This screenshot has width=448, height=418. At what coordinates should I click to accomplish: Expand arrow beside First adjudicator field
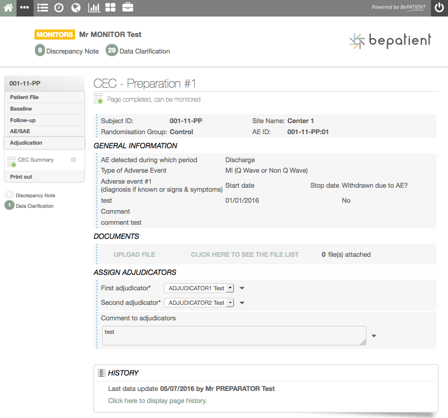[x=242, y=288]
